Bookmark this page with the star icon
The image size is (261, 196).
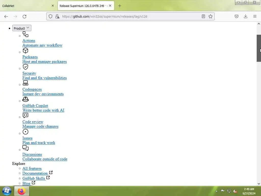coord(210,16)
